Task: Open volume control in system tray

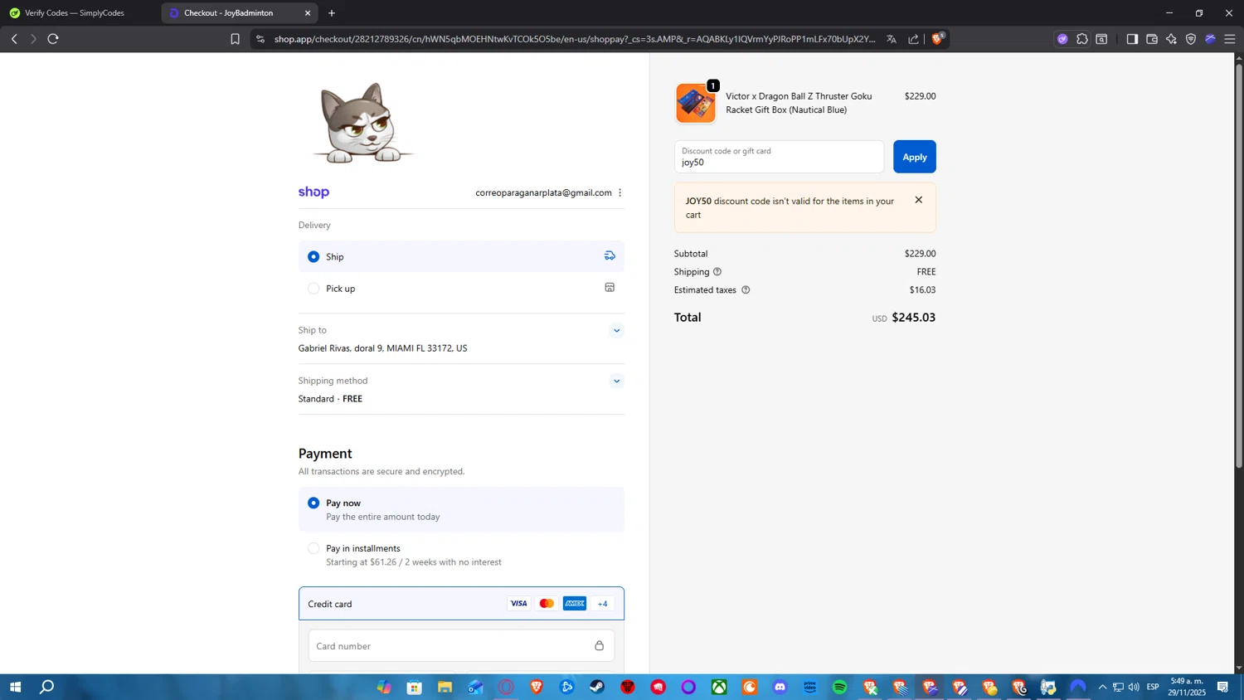Action: pyautogui.click(x=1134, y=687)
